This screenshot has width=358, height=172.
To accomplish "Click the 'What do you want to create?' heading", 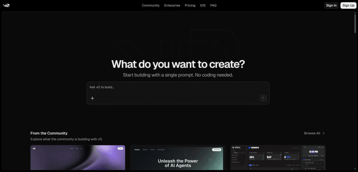I will click(x=178, y=64).
